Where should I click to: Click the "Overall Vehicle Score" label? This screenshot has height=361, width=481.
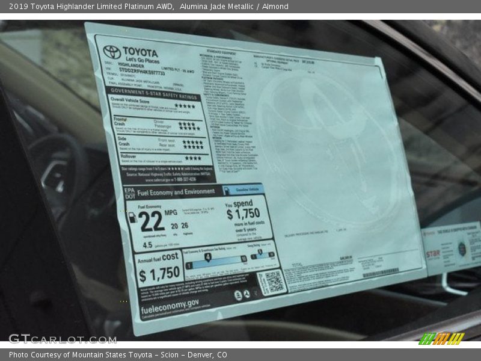pos(129,100)
